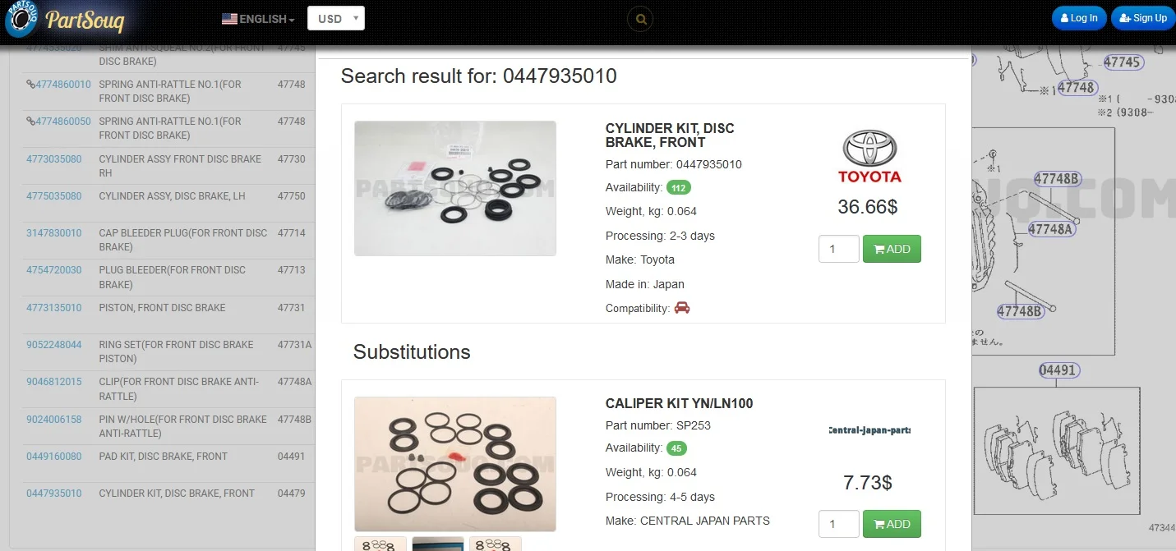Image resolution: width=1176 pixels, height=551 pixels.
Task: Click the Toyota brand logo
Action: (869, 157)
